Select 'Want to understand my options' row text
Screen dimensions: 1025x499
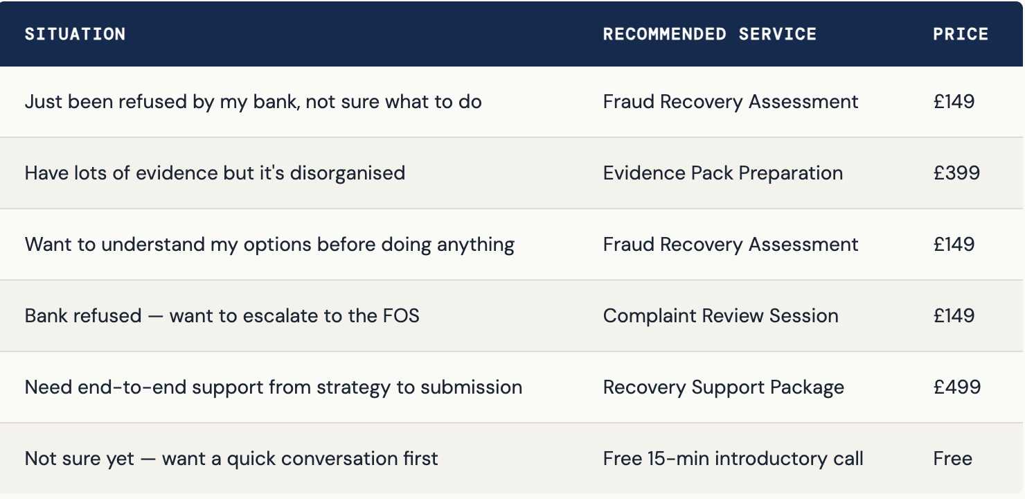pos(269,245)
